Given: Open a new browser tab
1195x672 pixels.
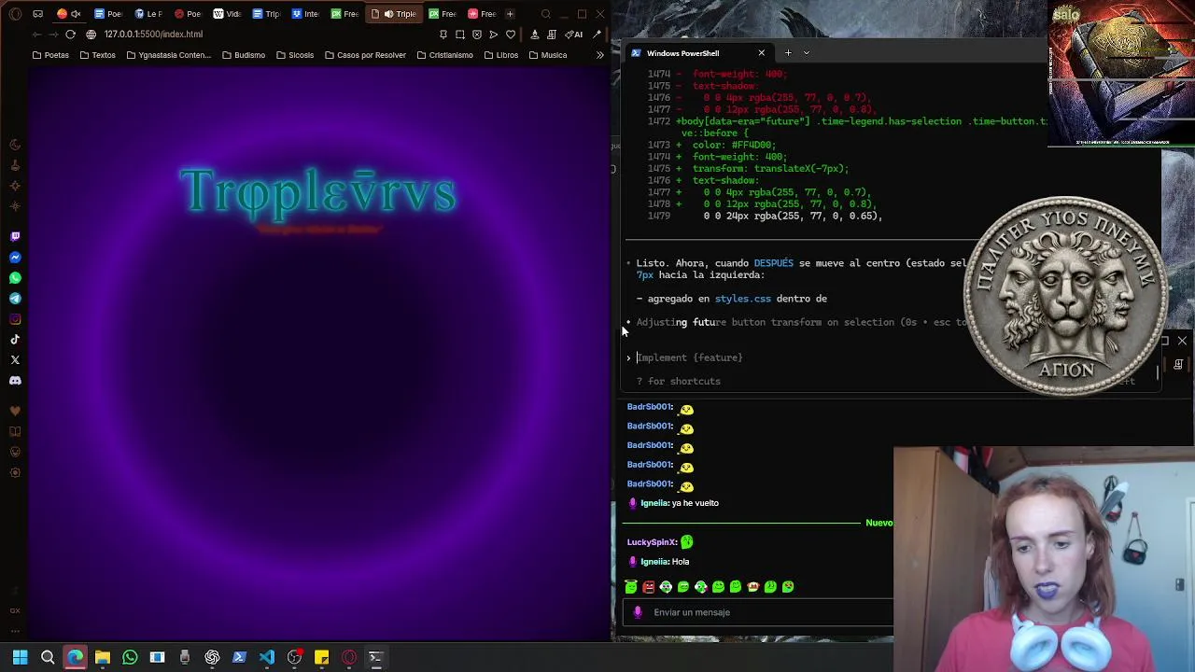Looking at the screenshot, I should click(x=510, y=14).
